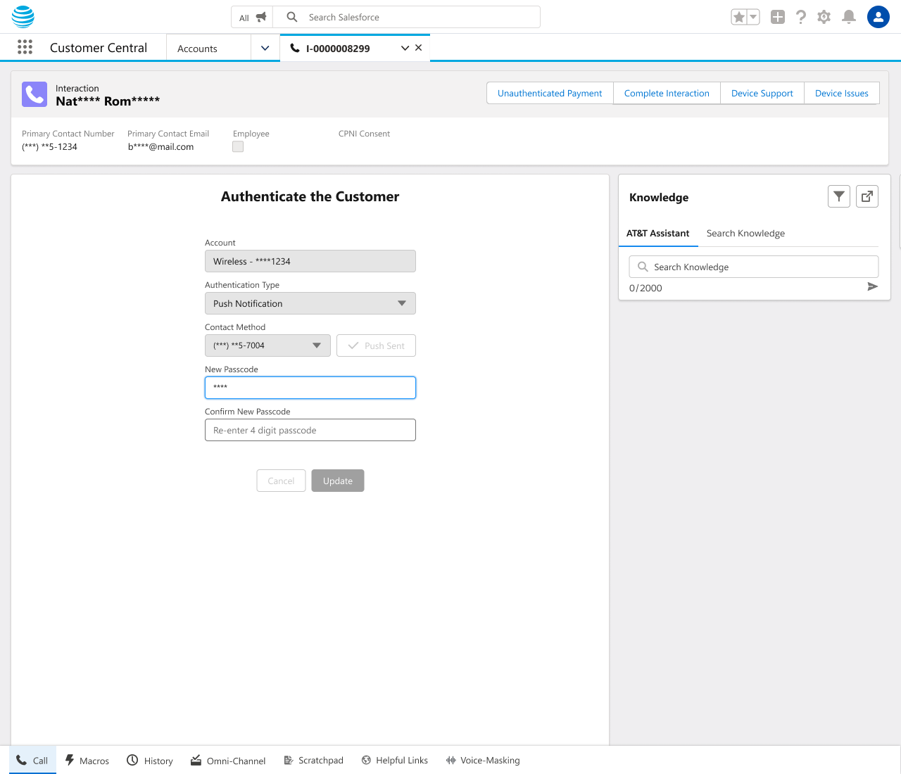The image size is (901, 774).
Task: Click the Unauthenticated Payment button
Action: tap(550, 93)
